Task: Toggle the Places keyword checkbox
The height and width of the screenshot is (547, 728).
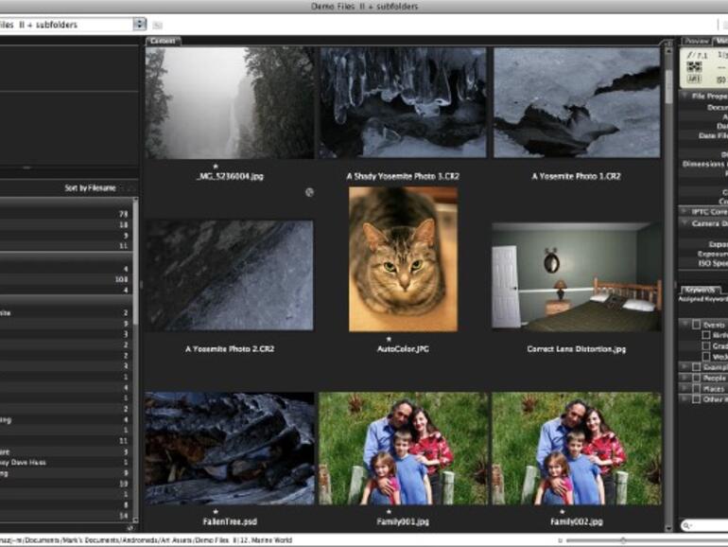Action: 696,388
